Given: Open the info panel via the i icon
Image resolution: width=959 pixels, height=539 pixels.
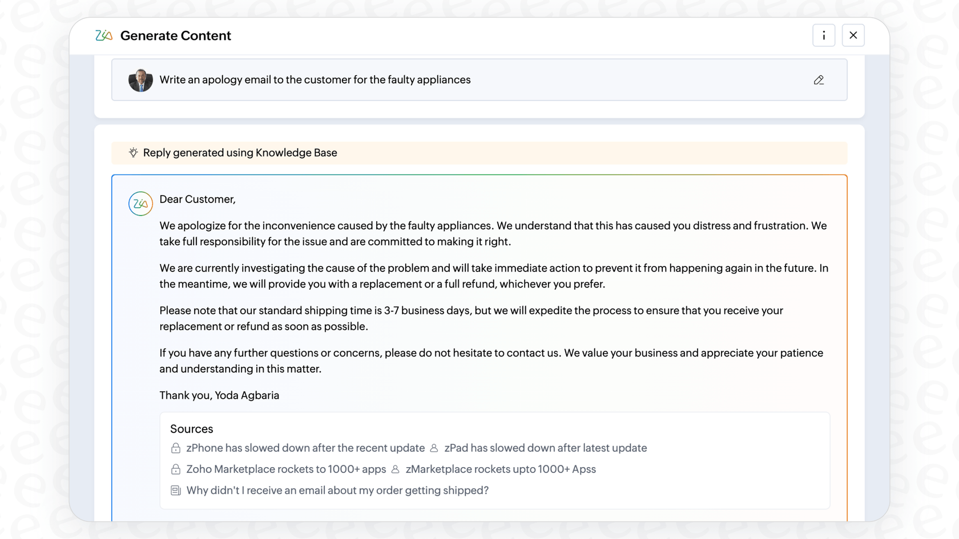Looking at the screenshot, I should pyautogui.click(x=824, y=35).
